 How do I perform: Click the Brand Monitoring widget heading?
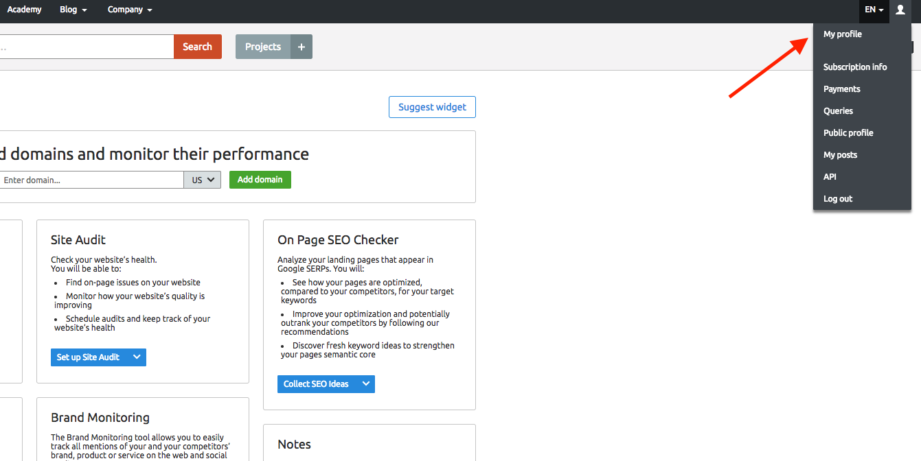point(100,418)
